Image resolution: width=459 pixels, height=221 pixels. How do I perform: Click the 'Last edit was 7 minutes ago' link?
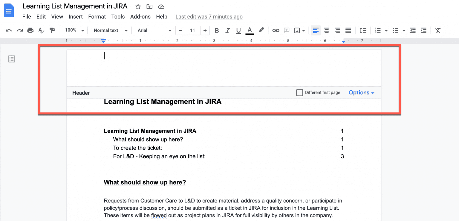pos(209,17)
